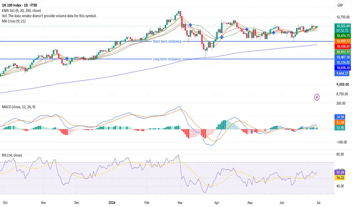
Task: Click the Mar label on time axis
Action: [x=180, y=203]
